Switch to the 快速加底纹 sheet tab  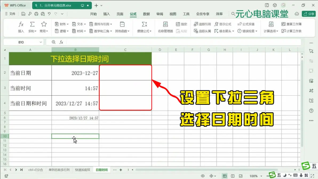point(82,170)
